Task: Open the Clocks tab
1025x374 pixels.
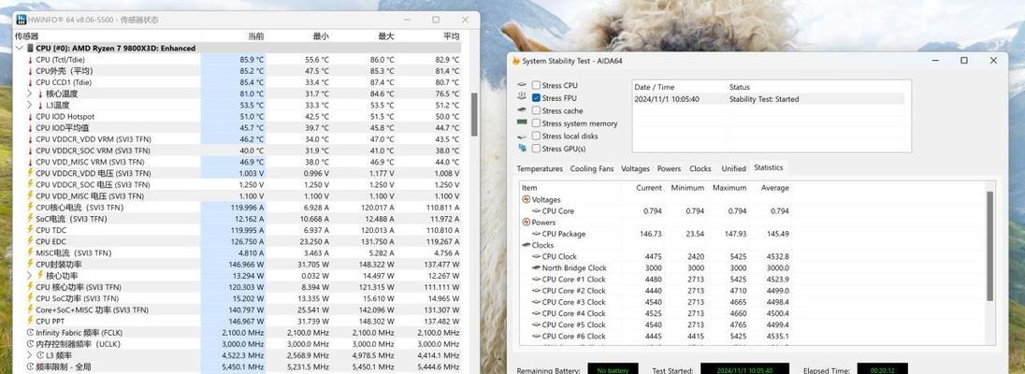Action: coord(700,168)
